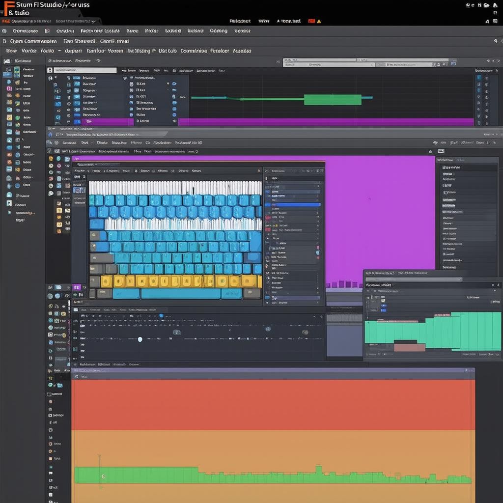This screenshot has width=503, height=503.
Task: Click the red flag icon beside the warning triangle
Action: click(x=311, y=22)
